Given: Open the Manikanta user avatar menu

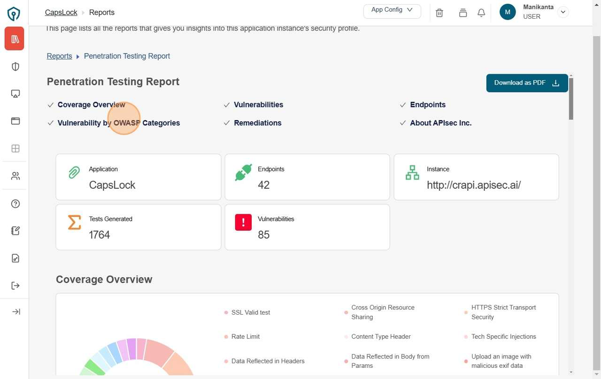Looking at the screenshot, I should pyautogui.click(x=508, y=12).
